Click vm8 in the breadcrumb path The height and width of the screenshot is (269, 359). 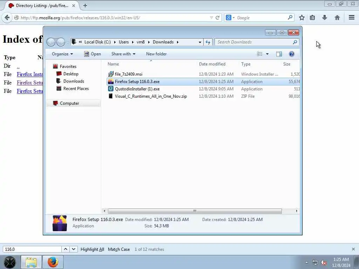click(x=141, y=42)
